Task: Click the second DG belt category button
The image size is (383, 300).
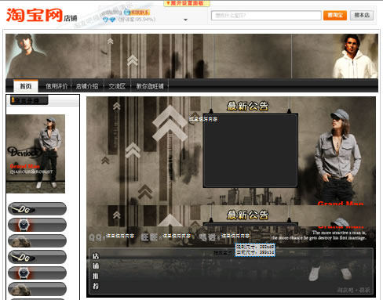Action: pos(37,257)
